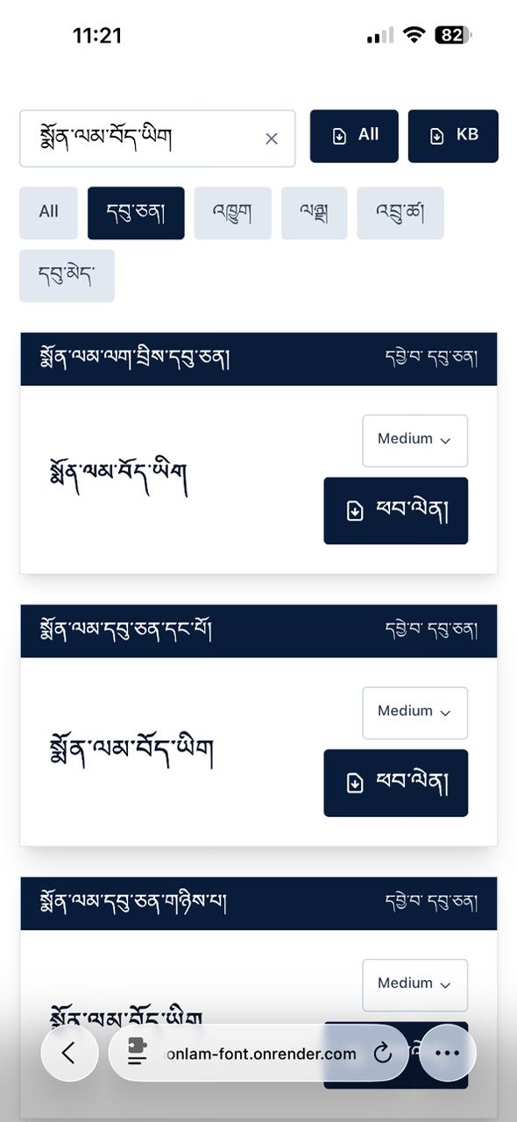Toggle the འཁྱུག script filter chip
Image resolution: width=517 pixels, height=1122 pixels.
(232, 213)
